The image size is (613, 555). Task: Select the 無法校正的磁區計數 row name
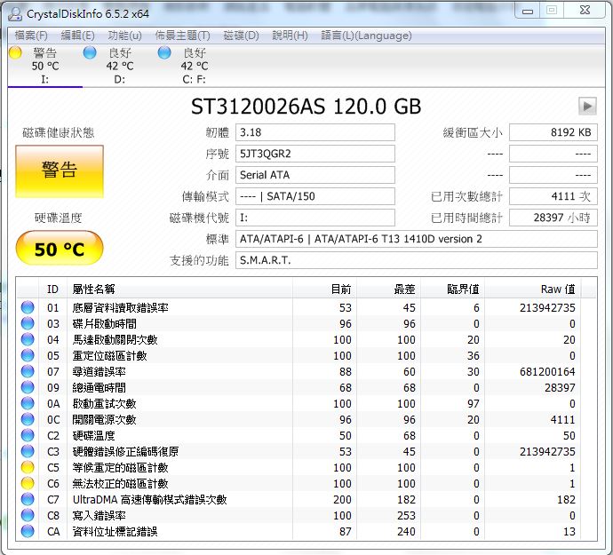click(121, 484)
